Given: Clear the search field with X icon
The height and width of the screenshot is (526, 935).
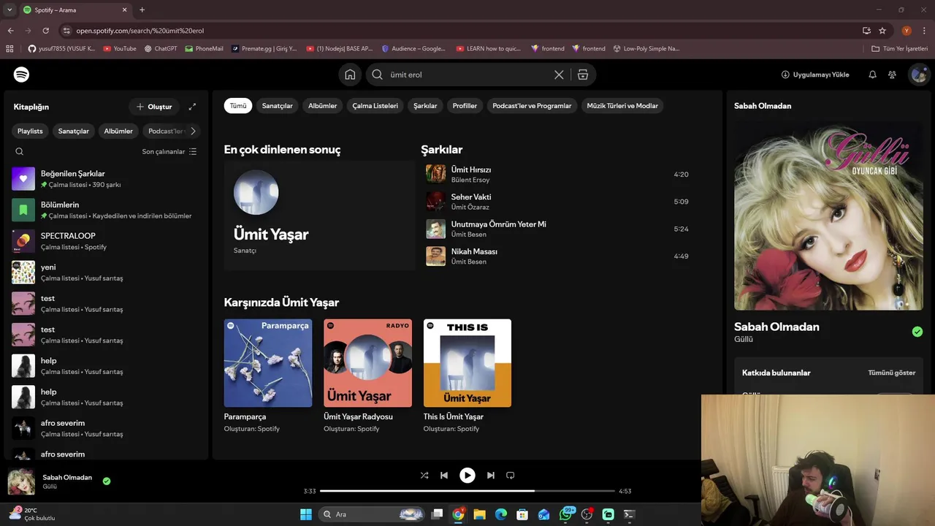Looking at the screenshot, I should 559,75.
